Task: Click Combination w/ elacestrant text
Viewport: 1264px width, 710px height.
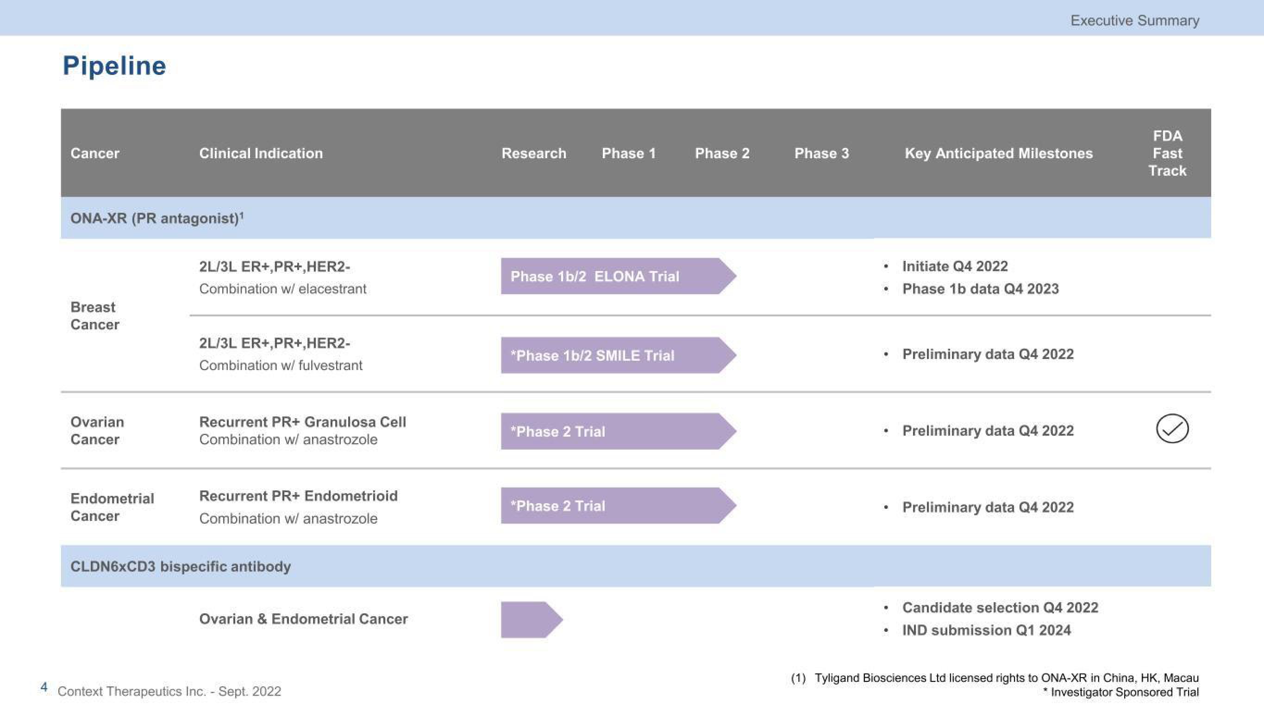Action: tap(282, 289)
